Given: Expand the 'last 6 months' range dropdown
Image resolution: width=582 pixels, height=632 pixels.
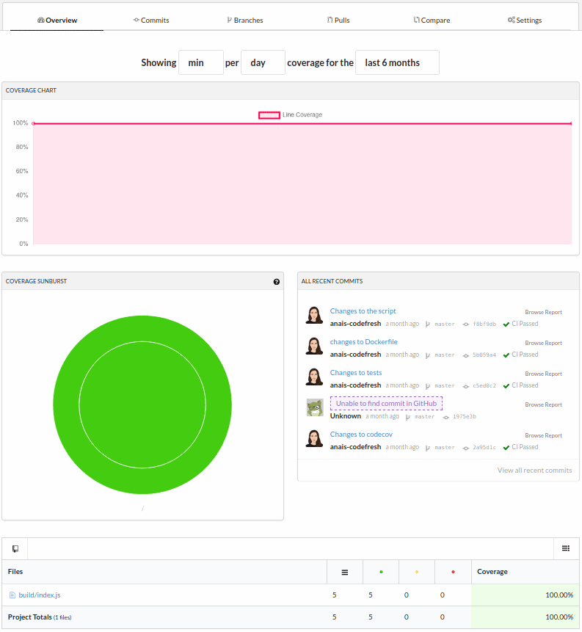Looking at the screenshot, I should click(x=397, y=62).
